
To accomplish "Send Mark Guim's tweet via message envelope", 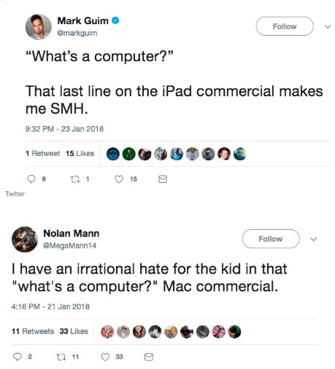I will pos(163,179).
